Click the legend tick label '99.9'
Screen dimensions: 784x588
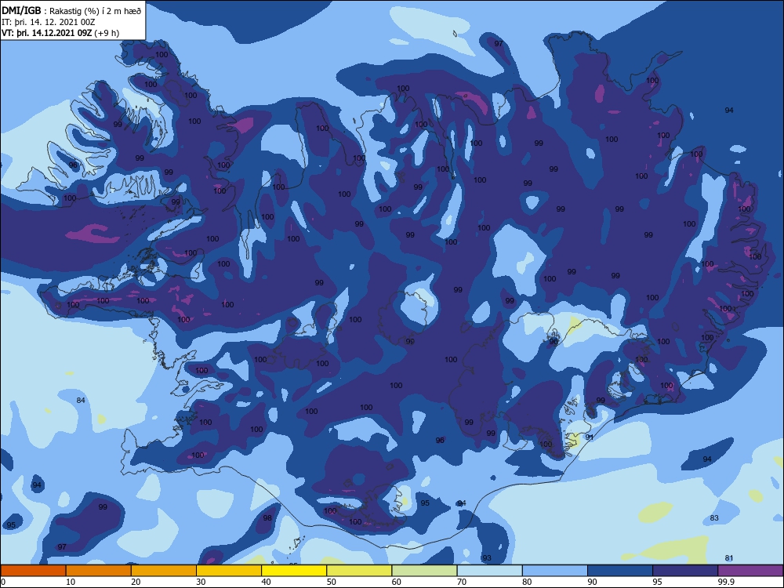pos(726,582)
